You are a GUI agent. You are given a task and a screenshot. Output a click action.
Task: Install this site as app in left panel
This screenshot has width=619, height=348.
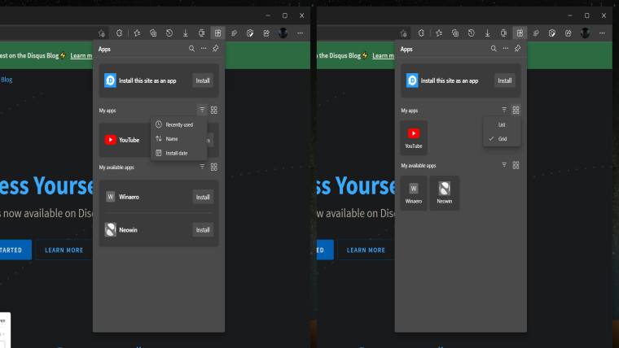coord(203,80)
